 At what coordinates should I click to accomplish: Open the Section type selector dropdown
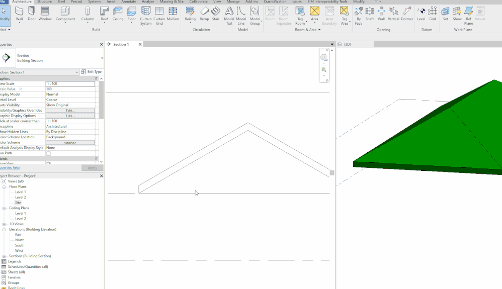(x=102, y=58)
